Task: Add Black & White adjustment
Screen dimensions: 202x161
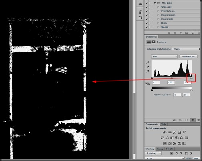Action: tap(172, 138)
